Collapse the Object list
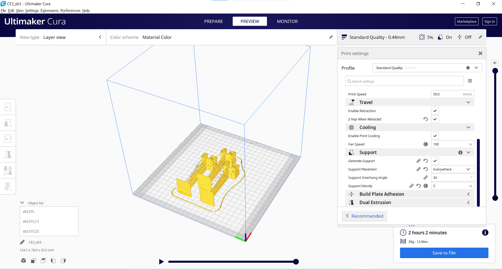Viewport: 502px width, 269px height. (x=22, y=203)
